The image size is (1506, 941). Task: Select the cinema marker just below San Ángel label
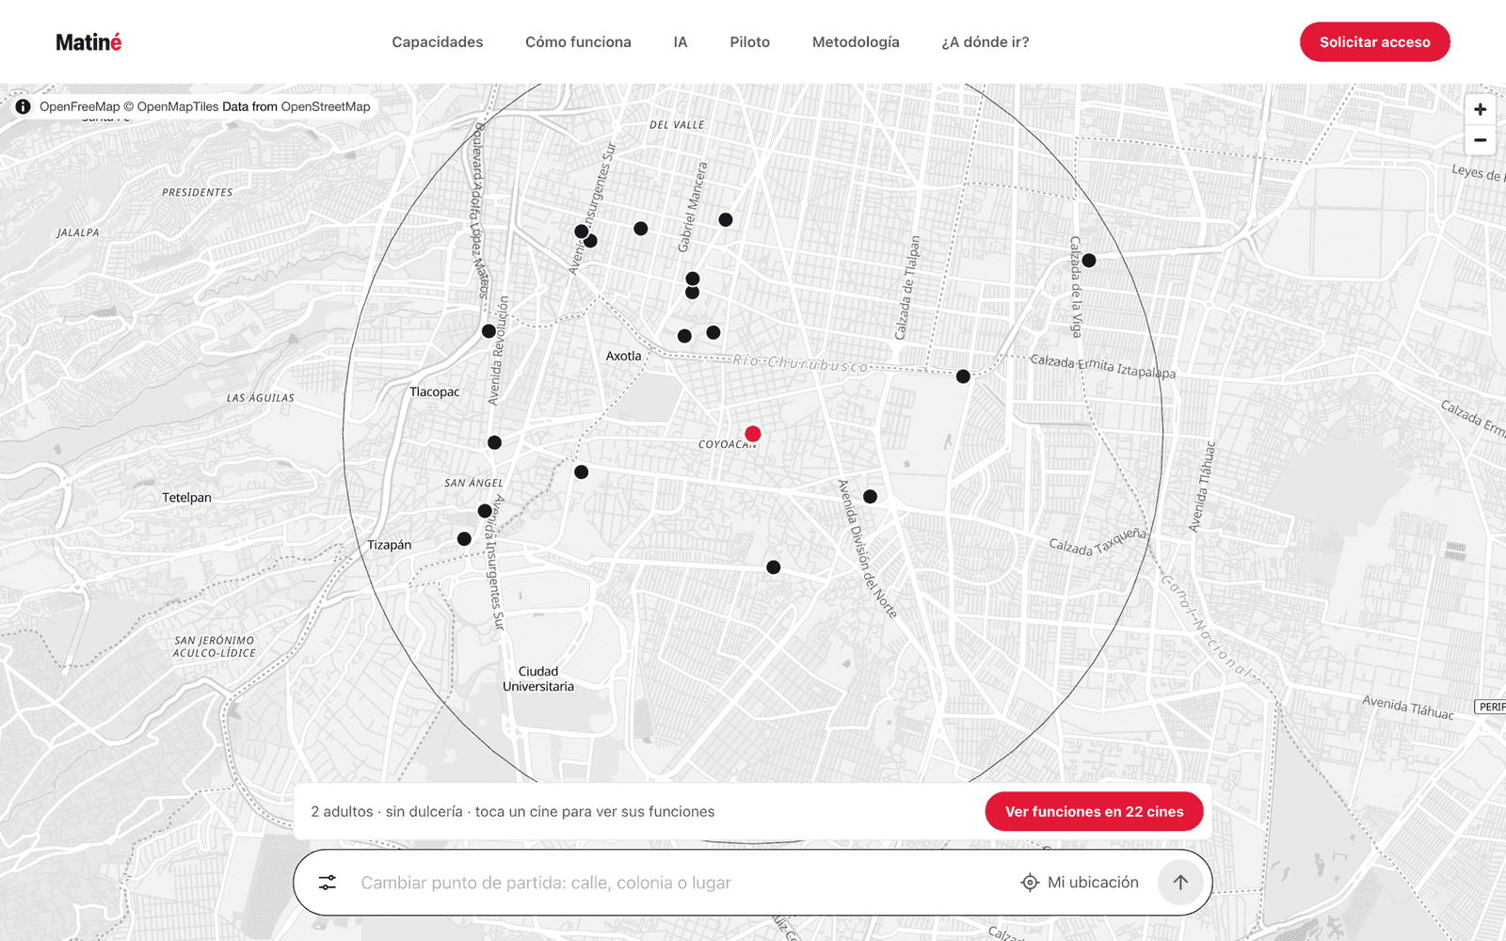click(x=485, y=511)
